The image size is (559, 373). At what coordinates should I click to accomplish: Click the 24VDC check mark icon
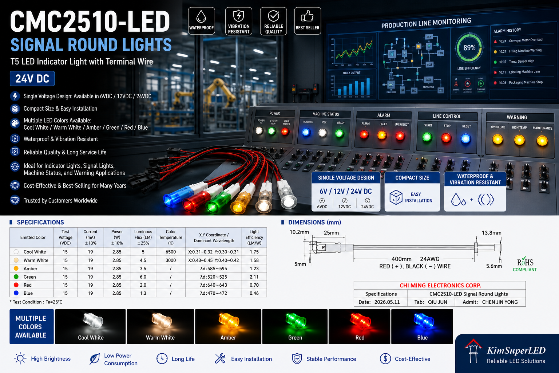pyautogui.click(x=368, y=201)
